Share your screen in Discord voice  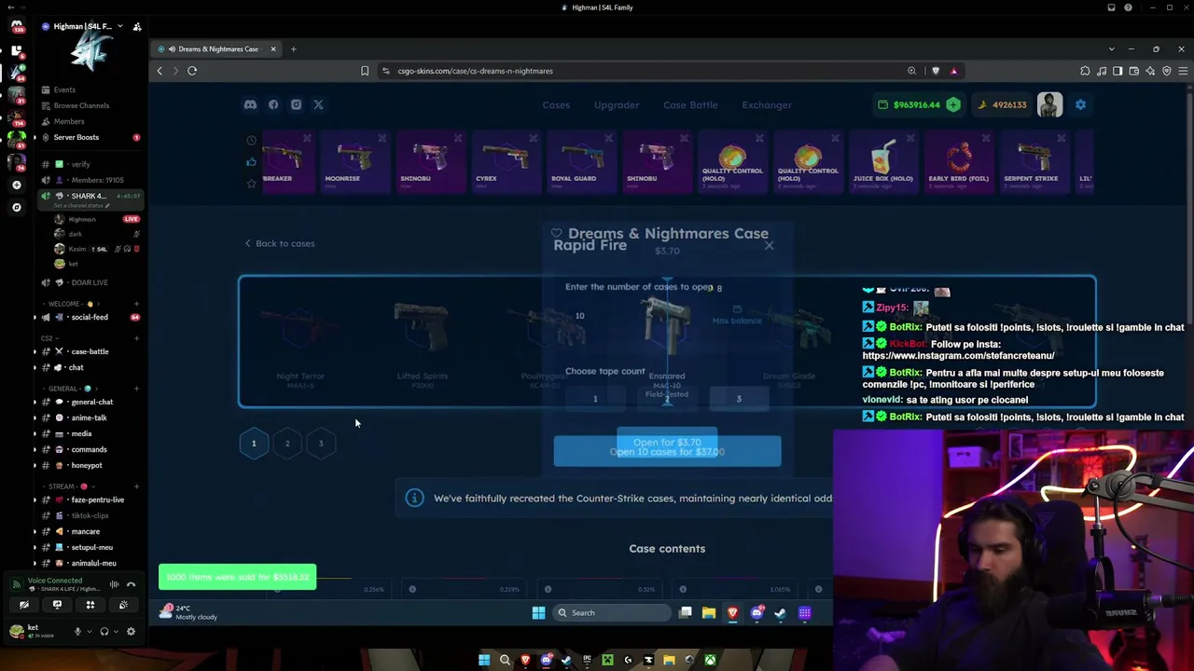coord(57,605)
